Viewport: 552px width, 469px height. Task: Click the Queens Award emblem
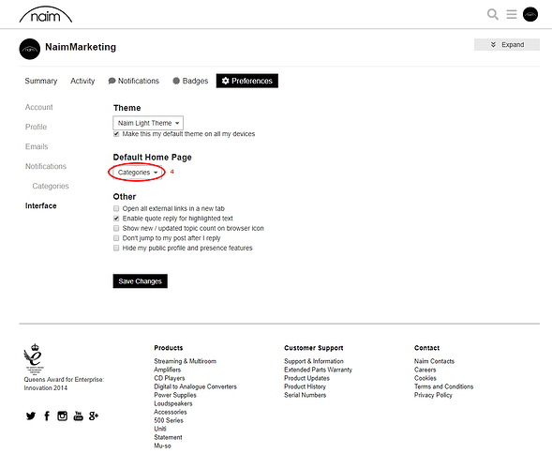coord(34,358)
